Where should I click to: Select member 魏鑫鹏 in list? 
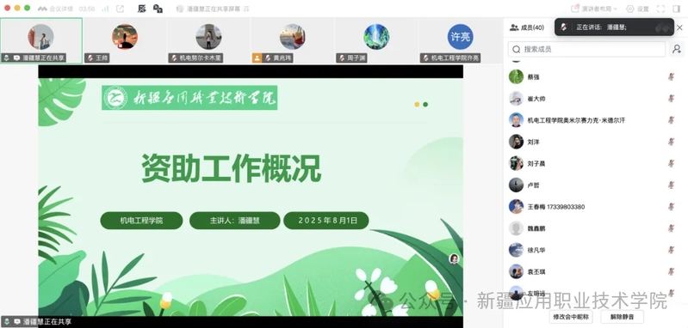click(x=595, y=228)
